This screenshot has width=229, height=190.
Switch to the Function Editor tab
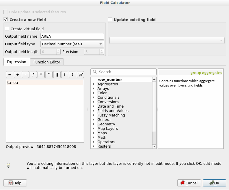(47, 62)
